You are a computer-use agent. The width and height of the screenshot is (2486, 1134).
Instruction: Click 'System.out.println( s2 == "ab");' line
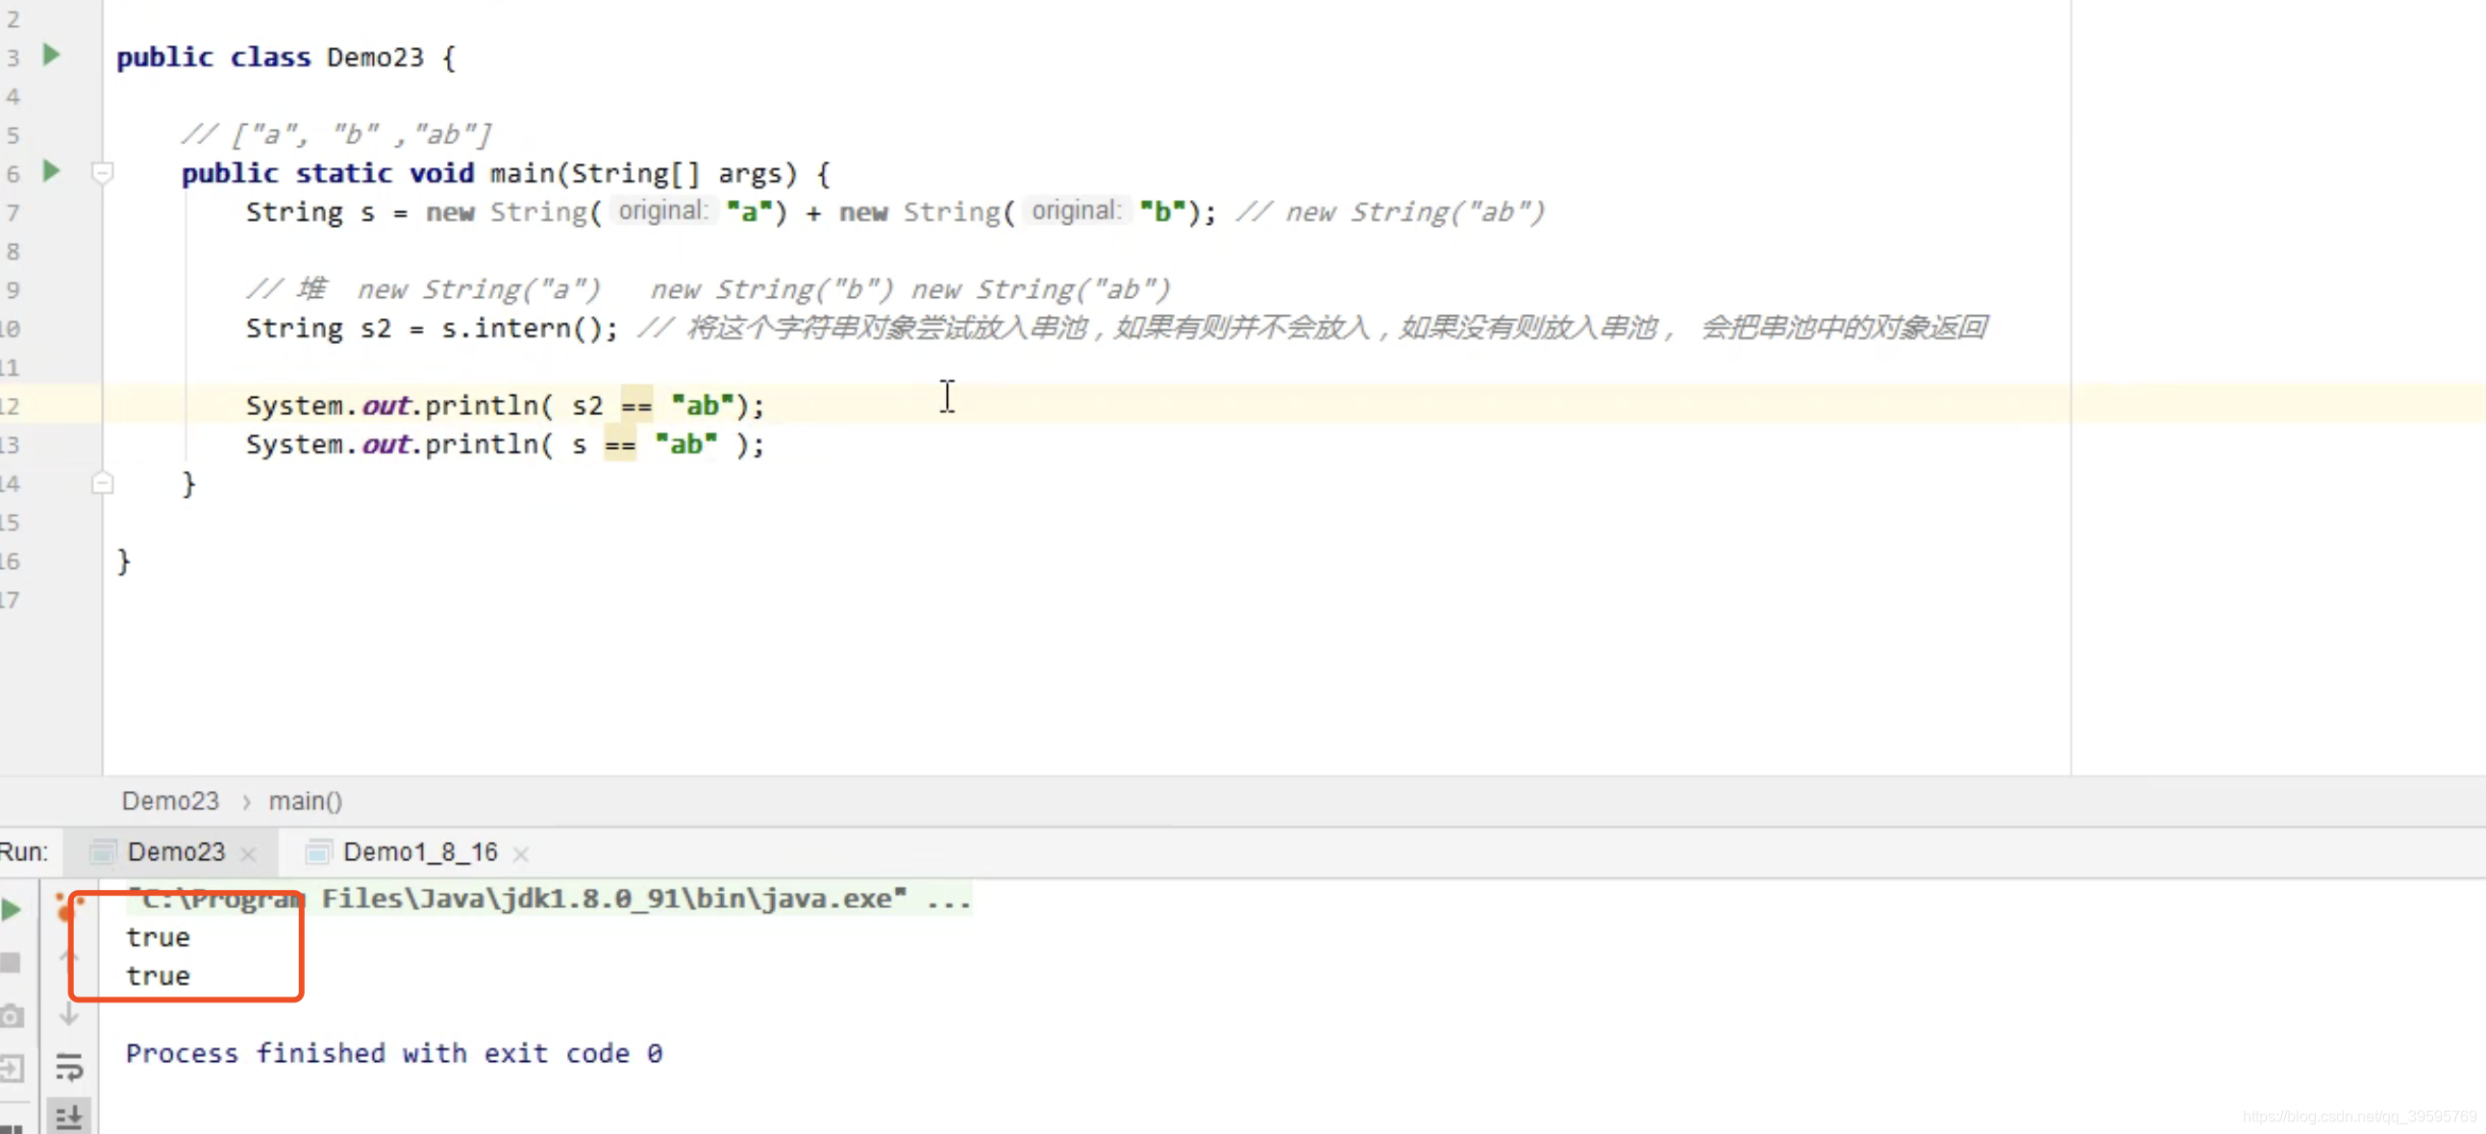tap(505, 406)
